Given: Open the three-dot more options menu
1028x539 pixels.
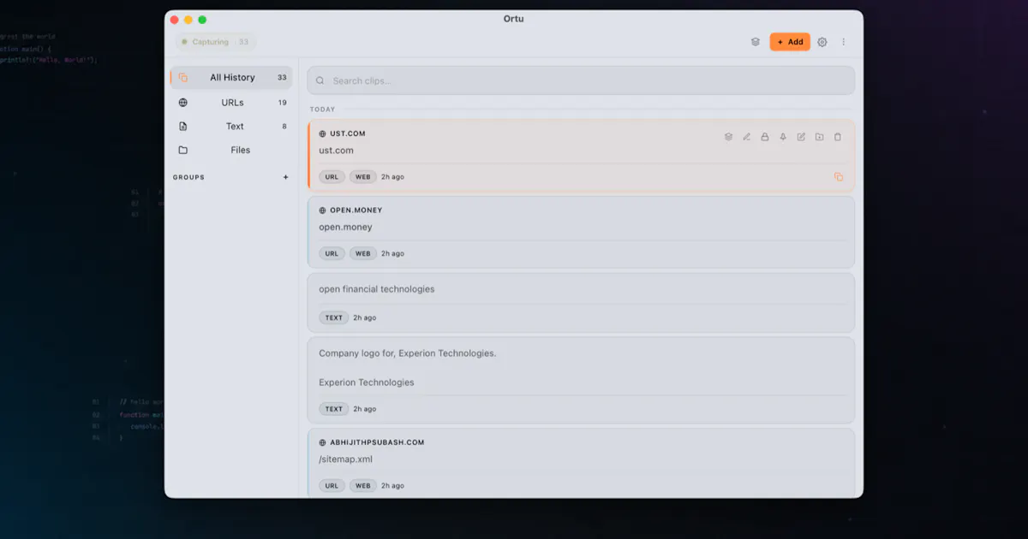Looking at the screenshot, I should 844,42.
